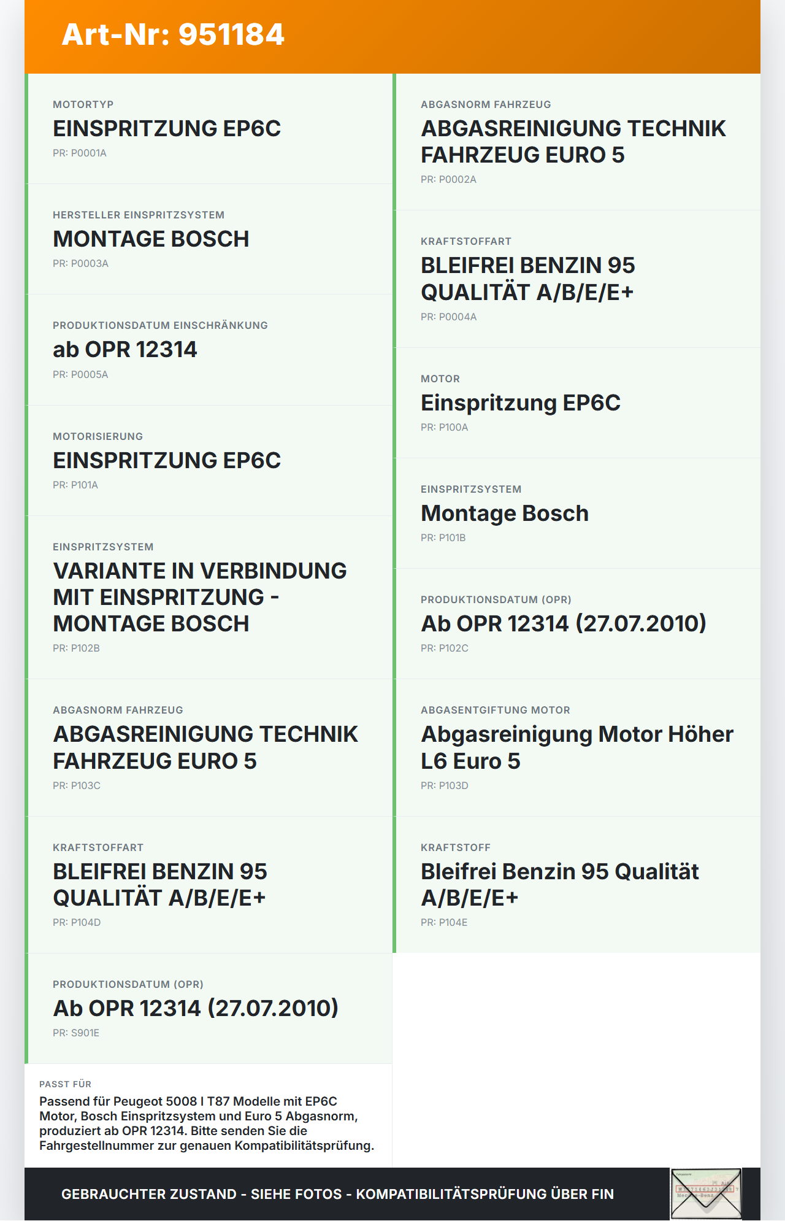The height and width of the screenshot is (1221, 785).
Task: Click the envelope VIN email icon
Action: pos(706,1193)
